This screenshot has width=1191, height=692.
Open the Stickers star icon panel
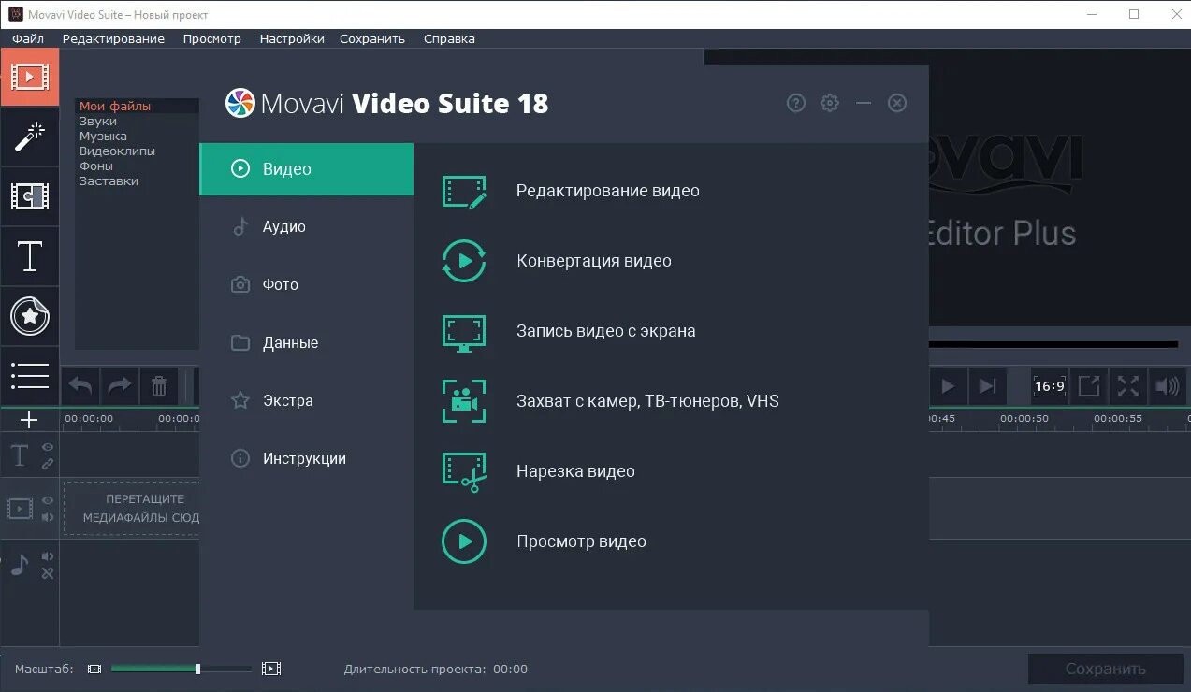tap(29, 316)
